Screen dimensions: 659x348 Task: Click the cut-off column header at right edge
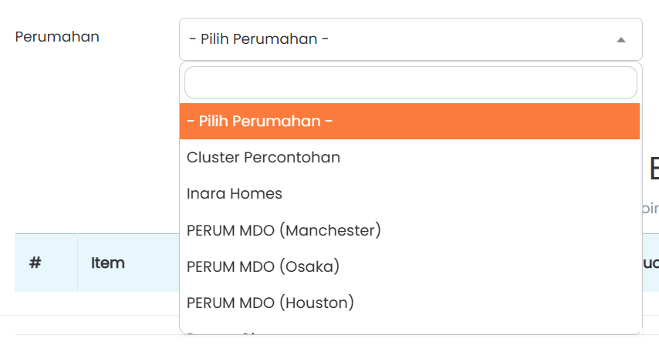click(x=651, y=263)
